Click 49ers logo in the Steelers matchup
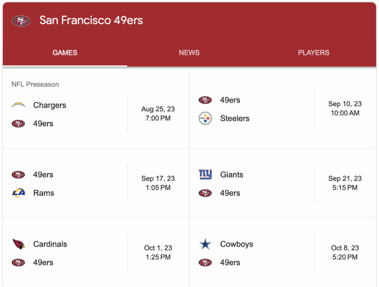Image resolution: width=379 pixels, height=287 pixels. point(205,100)
